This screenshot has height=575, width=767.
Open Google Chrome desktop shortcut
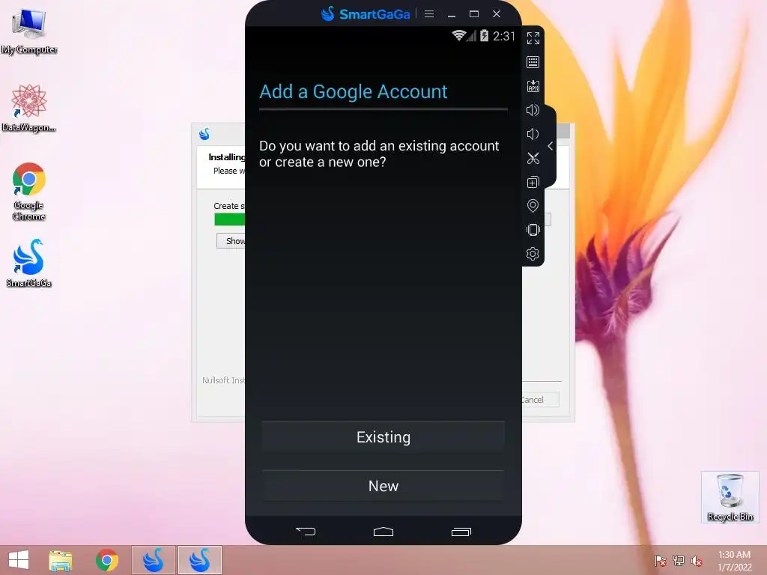coord(29,192)
